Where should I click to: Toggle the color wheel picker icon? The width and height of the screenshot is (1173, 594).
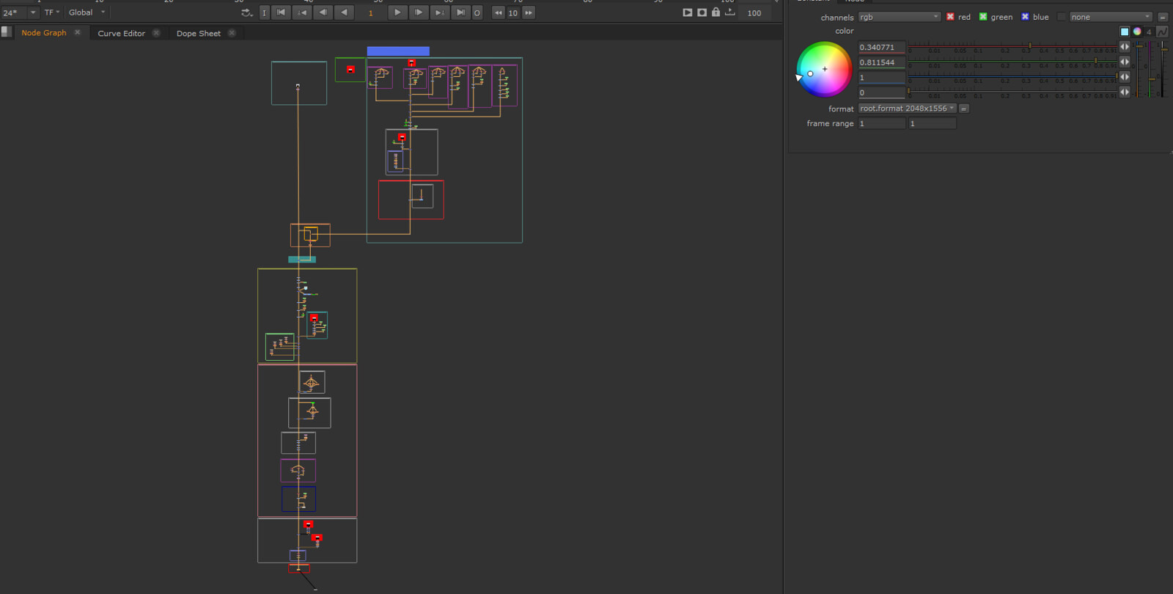pos(1137,32)
